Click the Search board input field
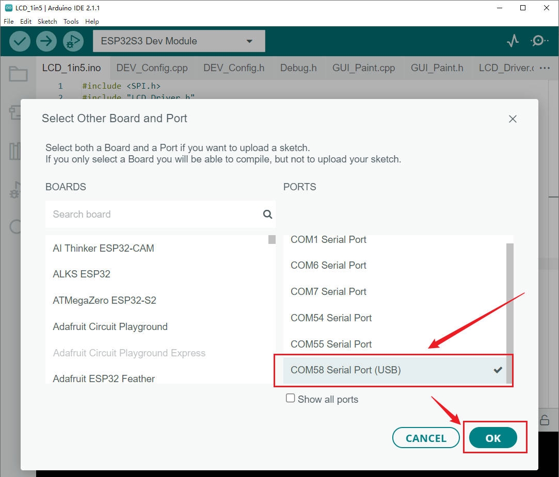Screen dimensions: 559x477 click(161, 214)
